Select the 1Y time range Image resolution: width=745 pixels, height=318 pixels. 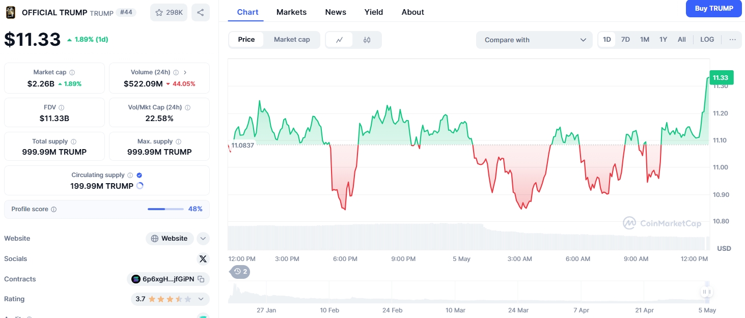(x=663, y=40)
